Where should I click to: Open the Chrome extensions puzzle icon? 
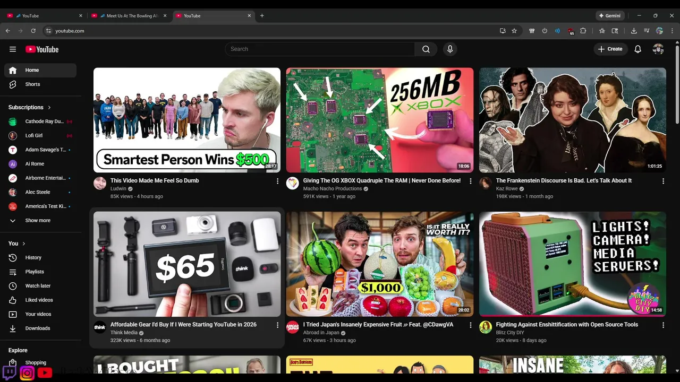583,31
